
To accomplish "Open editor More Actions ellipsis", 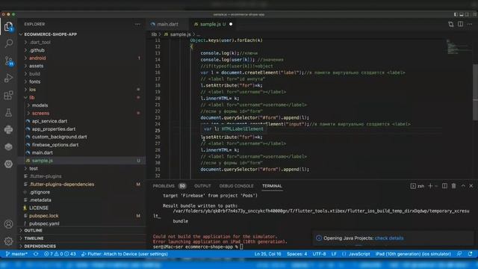I will 470,24.
